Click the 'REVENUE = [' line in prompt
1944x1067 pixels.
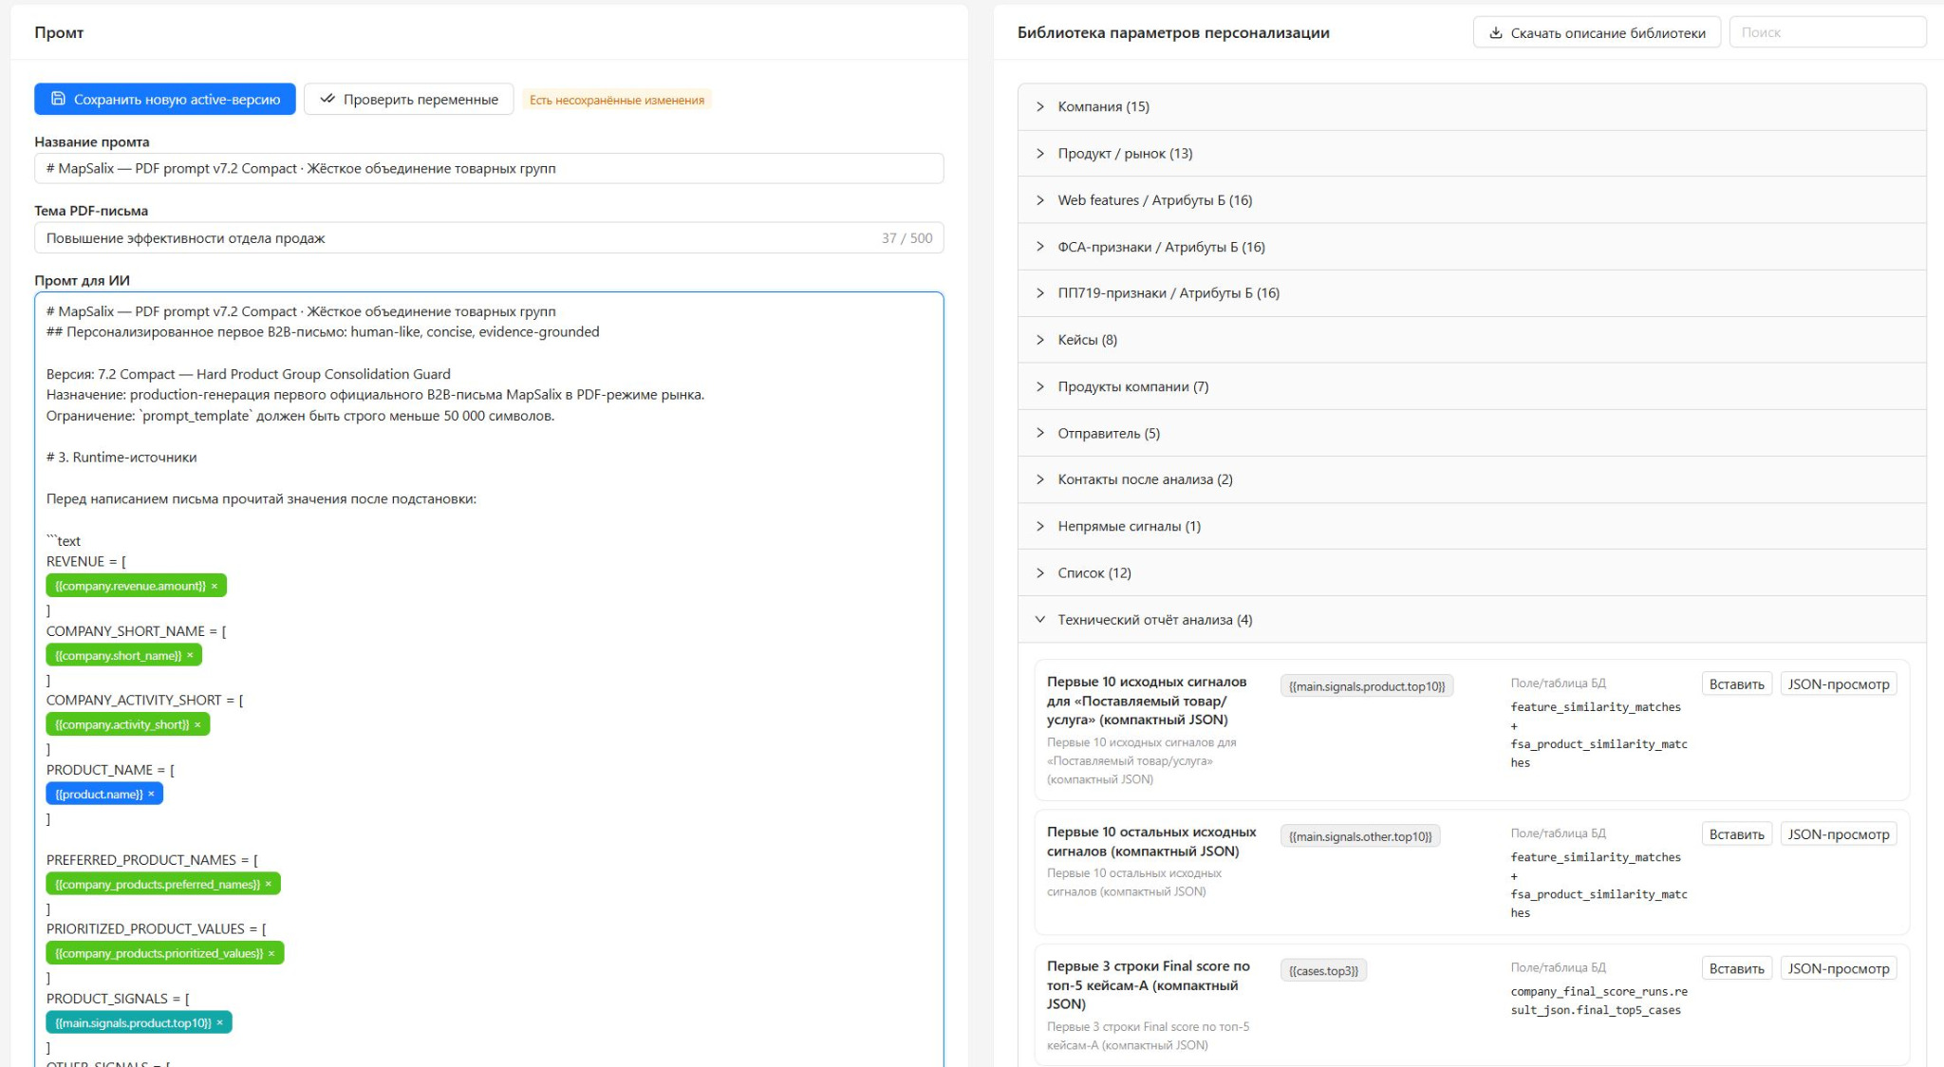tap(86, 561)
